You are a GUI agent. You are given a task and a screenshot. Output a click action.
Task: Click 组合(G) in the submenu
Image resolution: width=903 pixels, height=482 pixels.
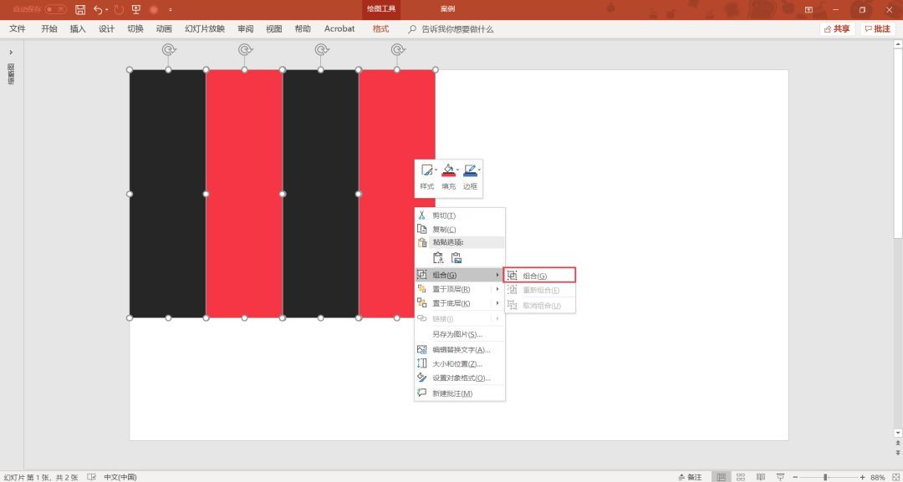coord(539,276)
